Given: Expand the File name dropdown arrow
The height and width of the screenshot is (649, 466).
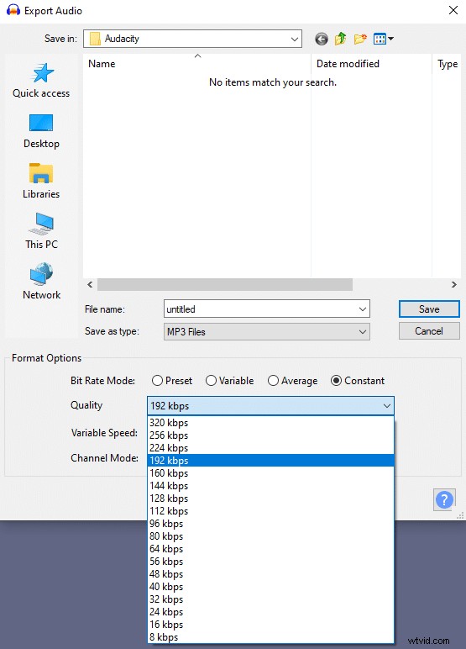Looking at the screenshot, I should (x=363, y=309).
